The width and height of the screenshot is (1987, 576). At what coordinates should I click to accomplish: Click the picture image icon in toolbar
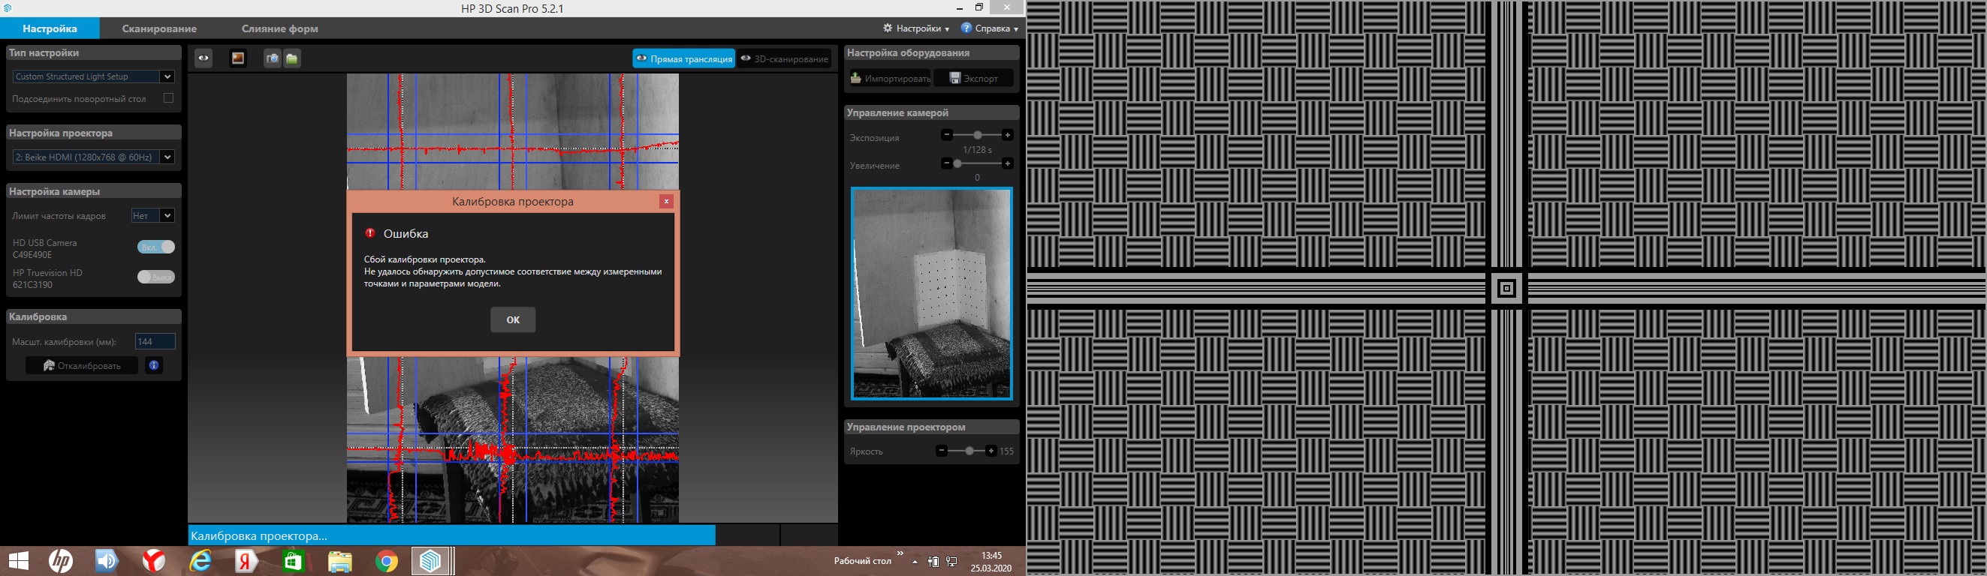[238, 58]
